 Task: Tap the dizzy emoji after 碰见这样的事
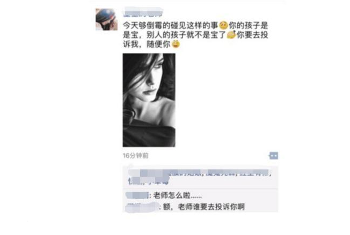click(x=223, y=25)
